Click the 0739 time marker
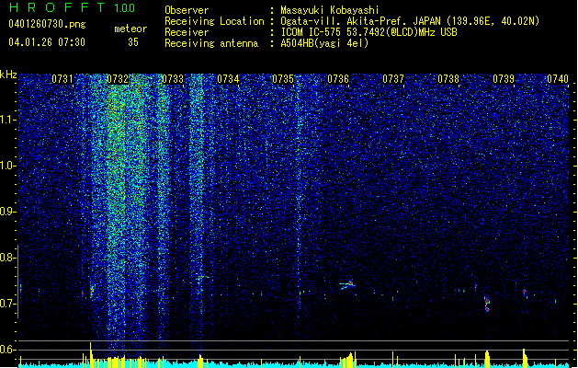 point(504,79)
